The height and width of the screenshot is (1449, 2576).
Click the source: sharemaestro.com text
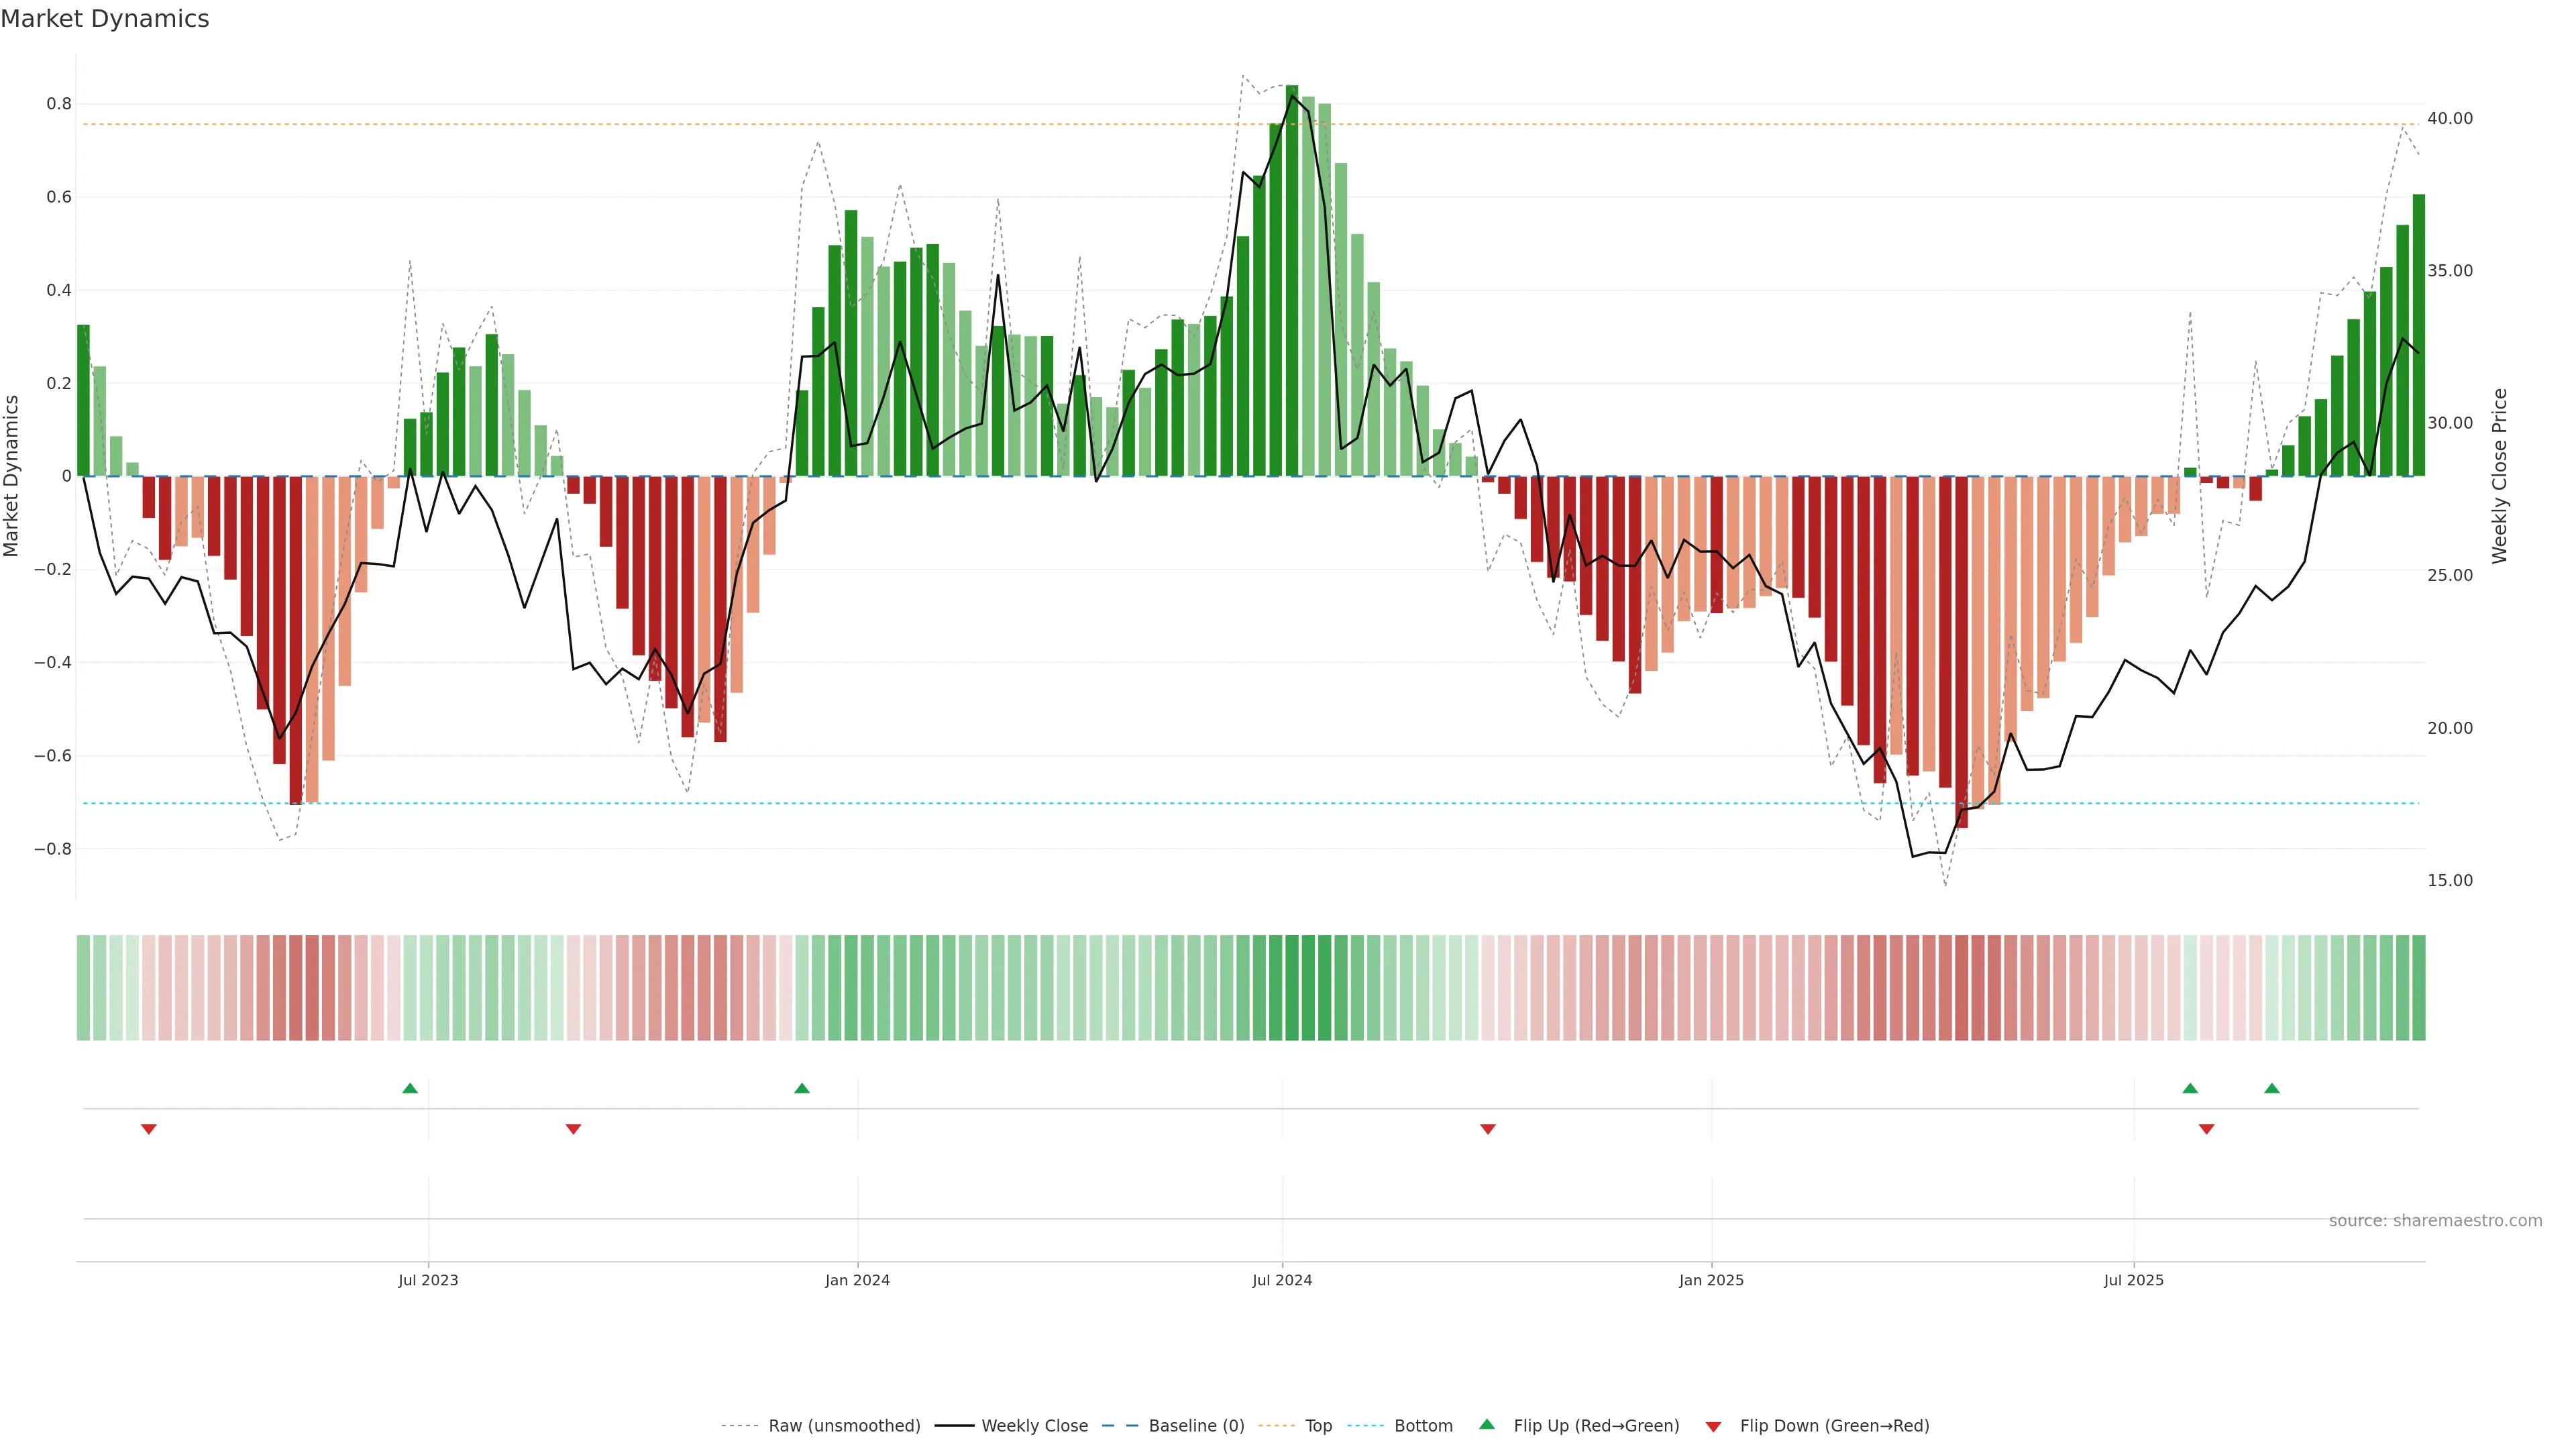2435,1221
